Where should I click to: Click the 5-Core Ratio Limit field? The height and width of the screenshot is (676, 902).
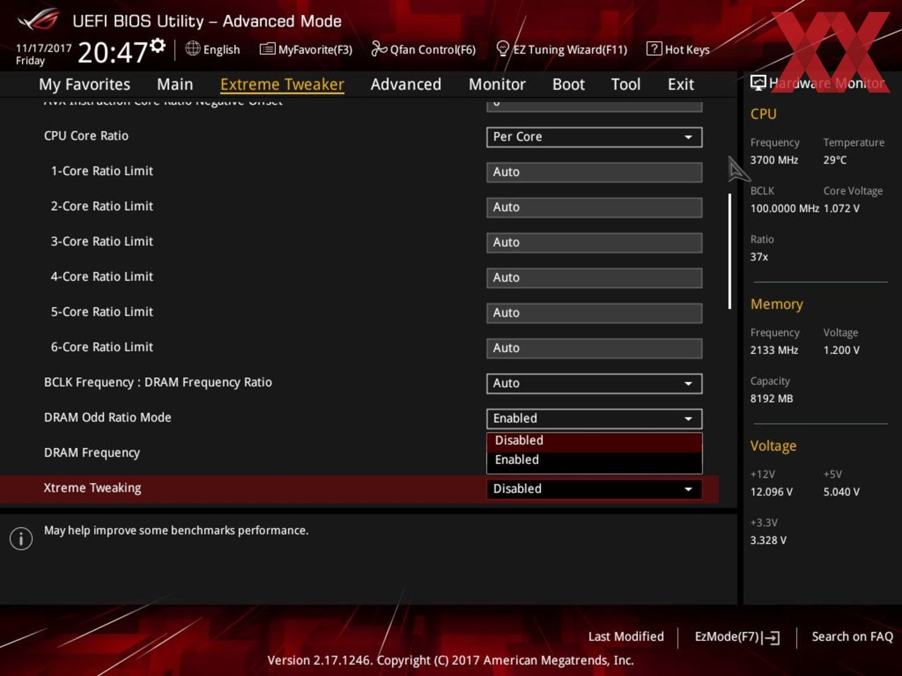point(594,312)
